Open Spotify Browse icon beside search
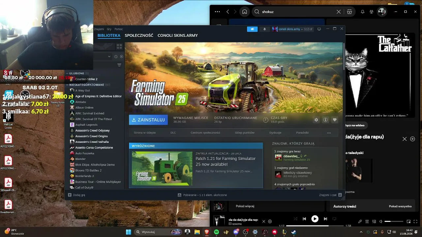This screenshot has height=237, width=422. tap(349, 12)
